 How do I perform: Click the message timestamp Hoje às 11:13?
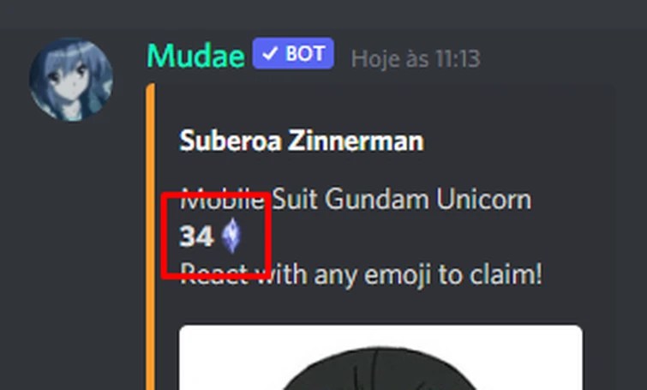pos(416,58)
